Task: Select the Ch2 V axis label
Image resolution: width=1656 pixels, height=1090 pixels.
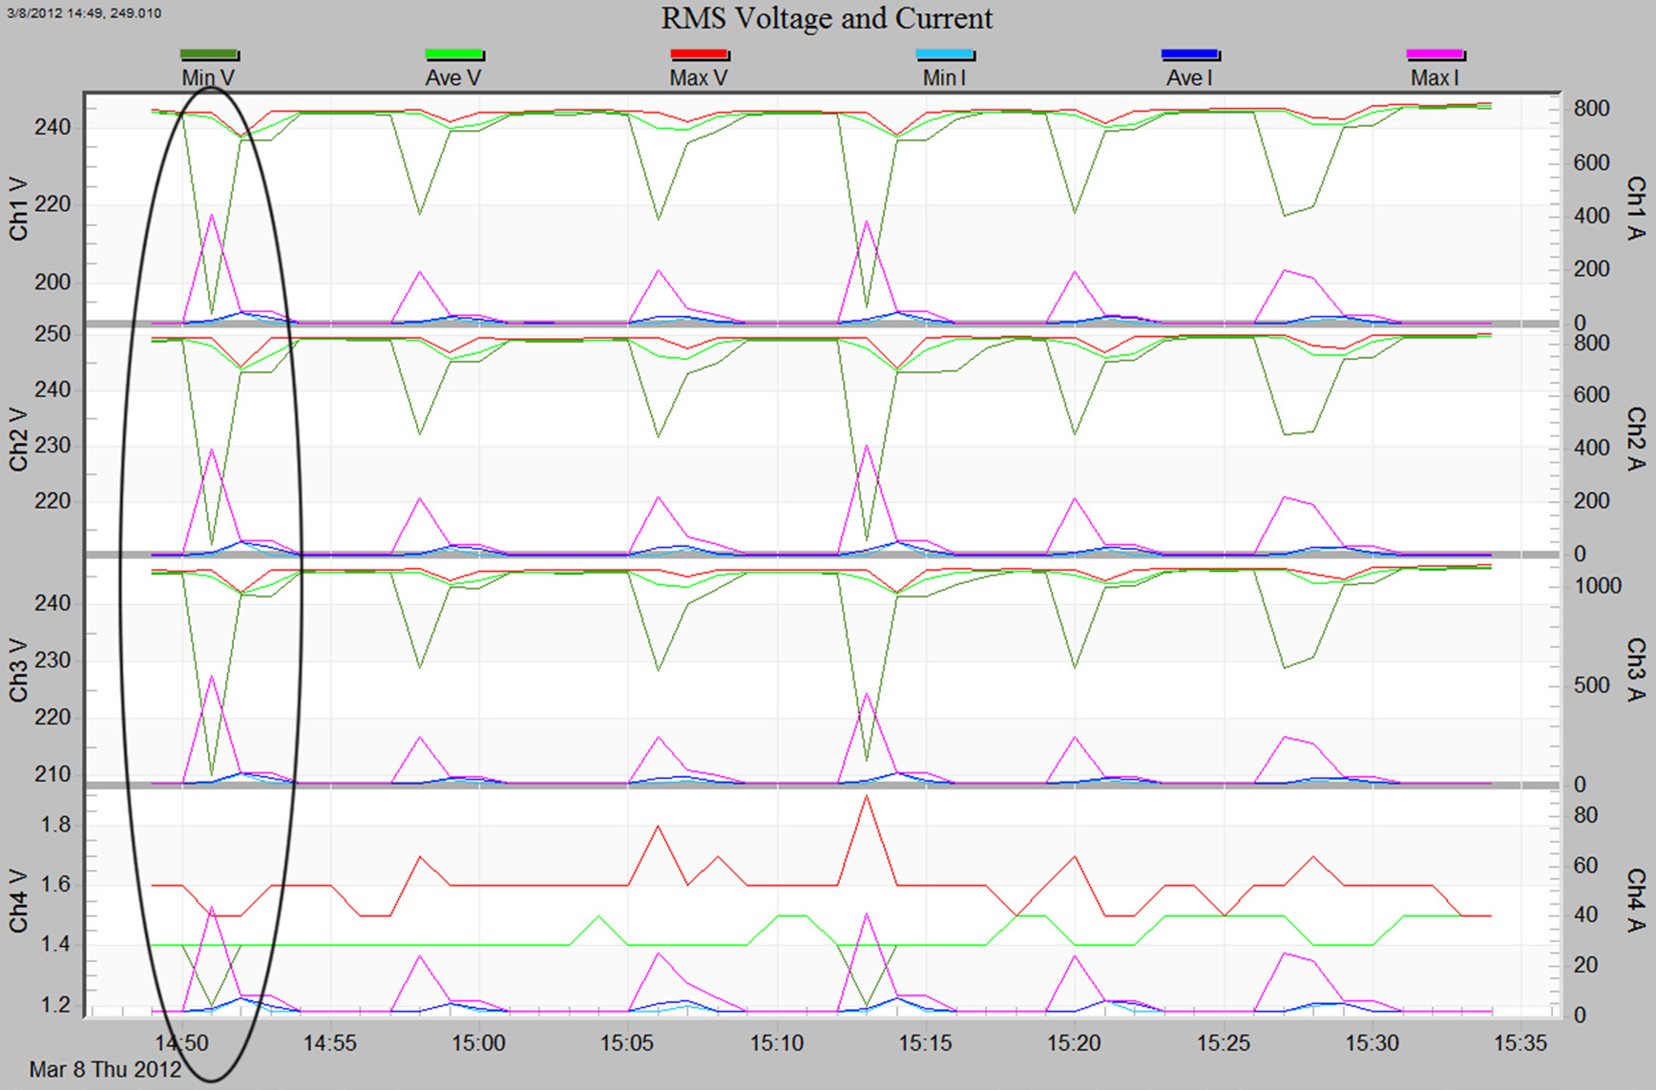Action: point(18,440)
